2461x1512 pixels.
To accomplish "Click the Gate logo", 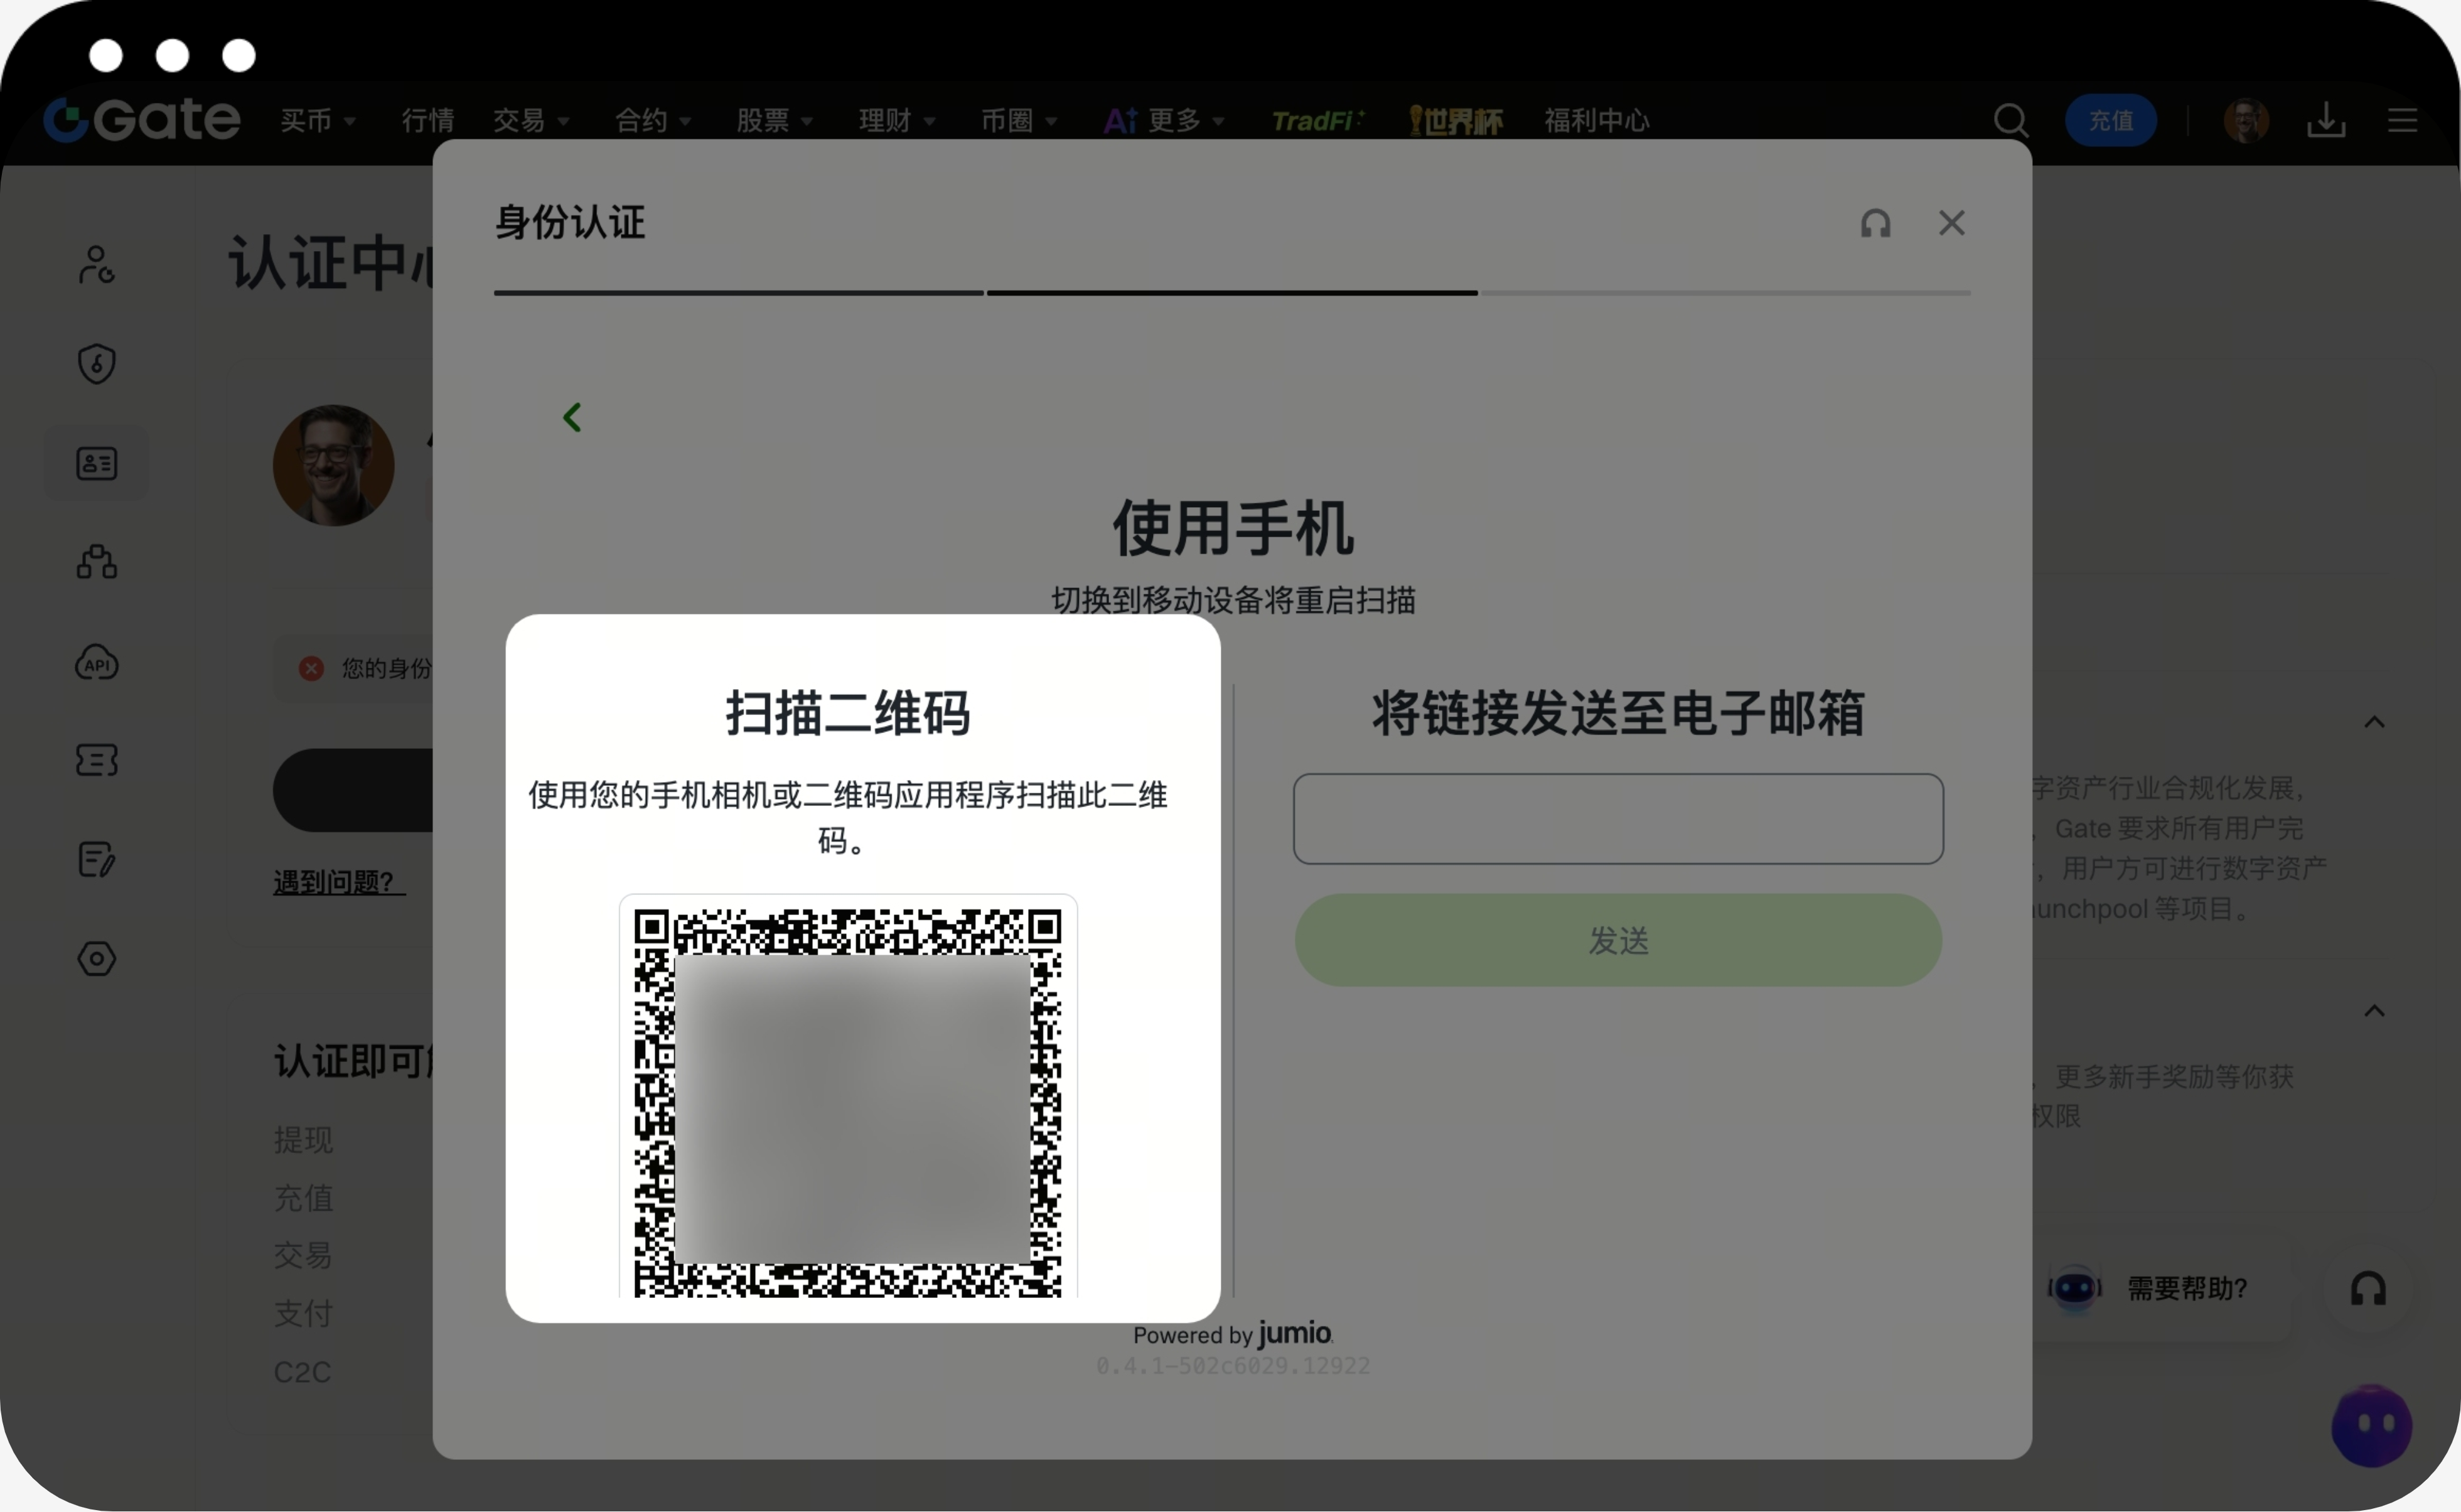I will coord(142,120).
